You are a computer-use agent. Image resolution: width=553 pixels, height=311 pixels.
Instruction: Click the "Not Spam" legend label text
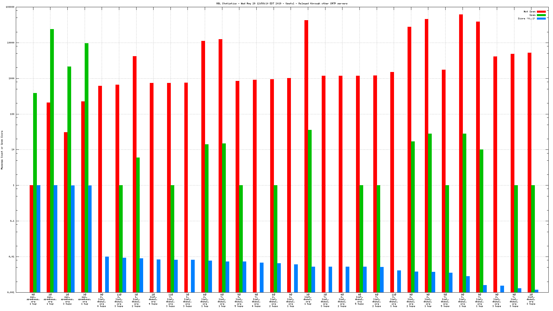pyautogui.click(x=529, y=12)
